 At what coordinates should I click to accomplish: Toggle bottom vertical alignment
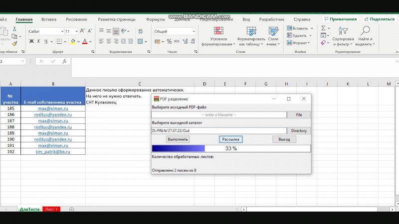(x=116, y=31)
